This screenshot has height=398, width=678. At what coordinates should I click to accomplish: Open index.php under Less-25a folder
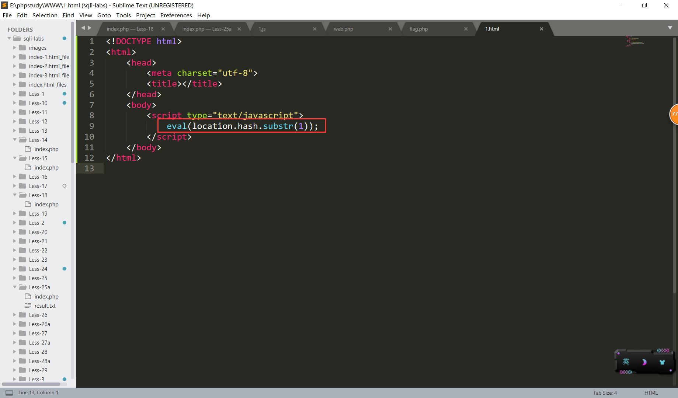click(x=46, y=297)
